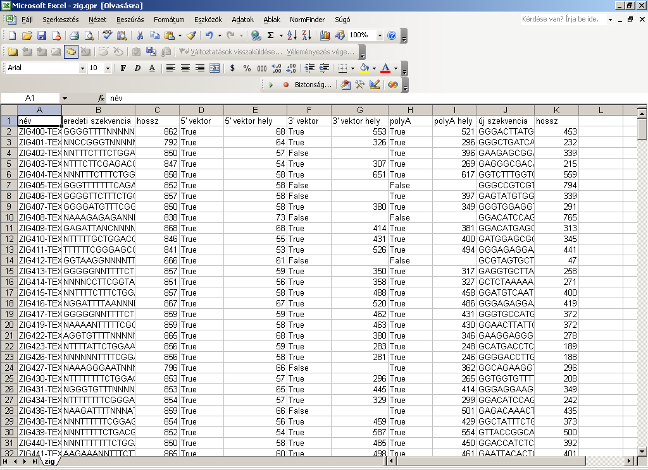Center-align the text

click(185, 68)
